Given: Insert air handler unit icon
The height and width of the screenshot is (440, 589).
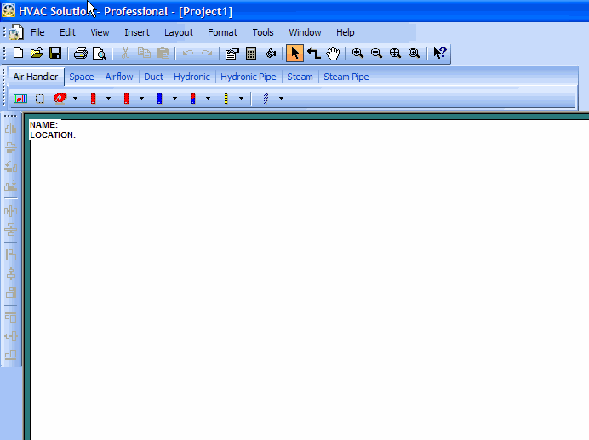Looking at the screenshot, I should coord(20,99).
